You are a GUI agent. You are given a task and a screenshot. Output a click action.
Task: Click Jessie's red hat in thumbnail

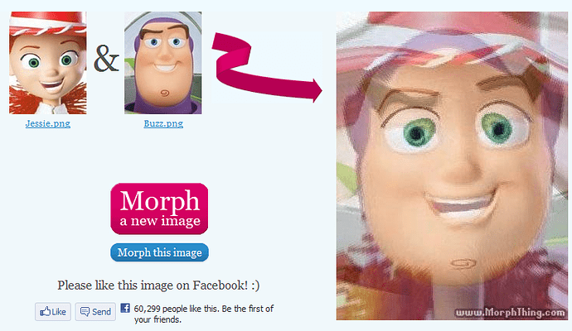48,23
